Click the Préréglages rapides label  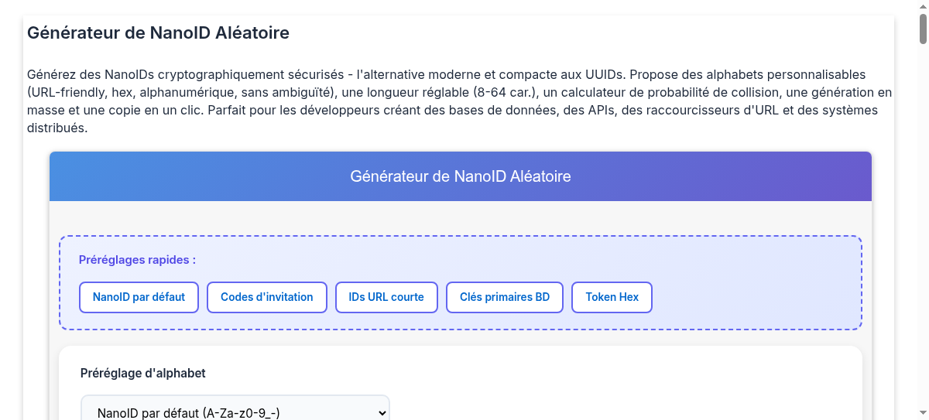137,260
